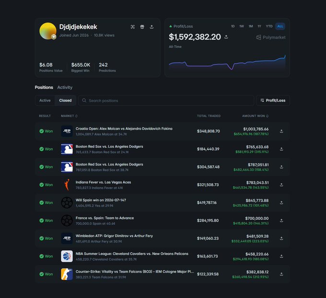Share the NBA Summer League position
Image resolution: width=326 pixels, height=298 pixels.
coord(281,256)
